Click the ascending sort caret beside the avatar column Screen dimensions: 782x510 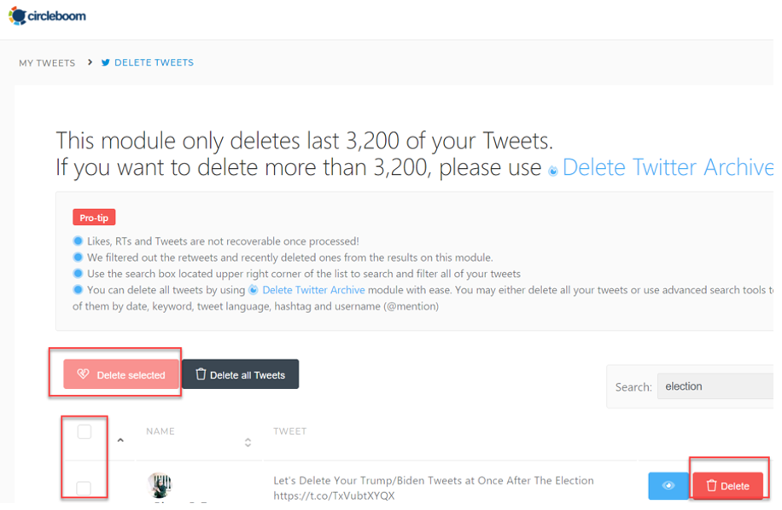coord(120,441)
